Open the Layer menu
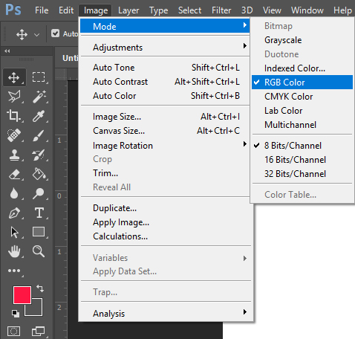The height and width of the screenshot is (339, 355). coord(128,10)
